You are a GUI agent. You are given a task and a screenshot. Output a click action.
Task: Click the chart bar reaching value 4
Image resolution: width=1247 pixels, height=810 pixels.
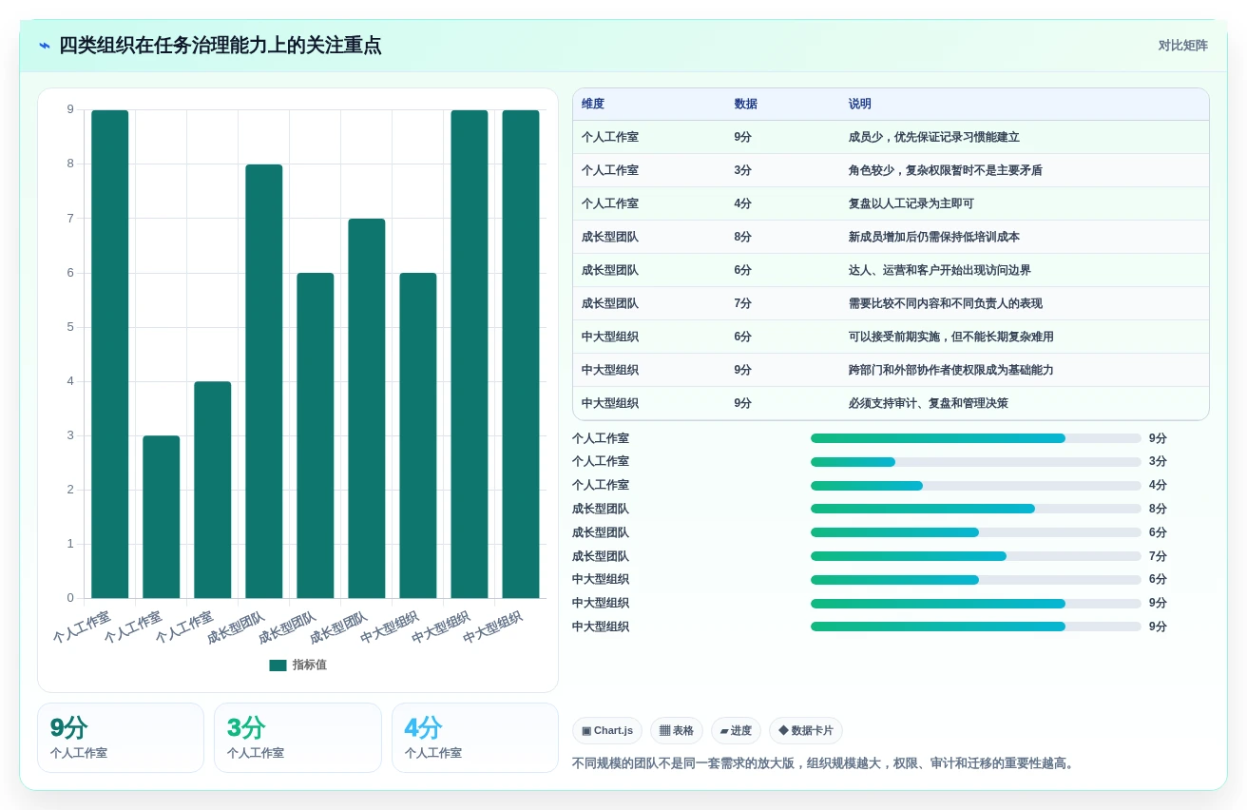[x=213, y=490]
